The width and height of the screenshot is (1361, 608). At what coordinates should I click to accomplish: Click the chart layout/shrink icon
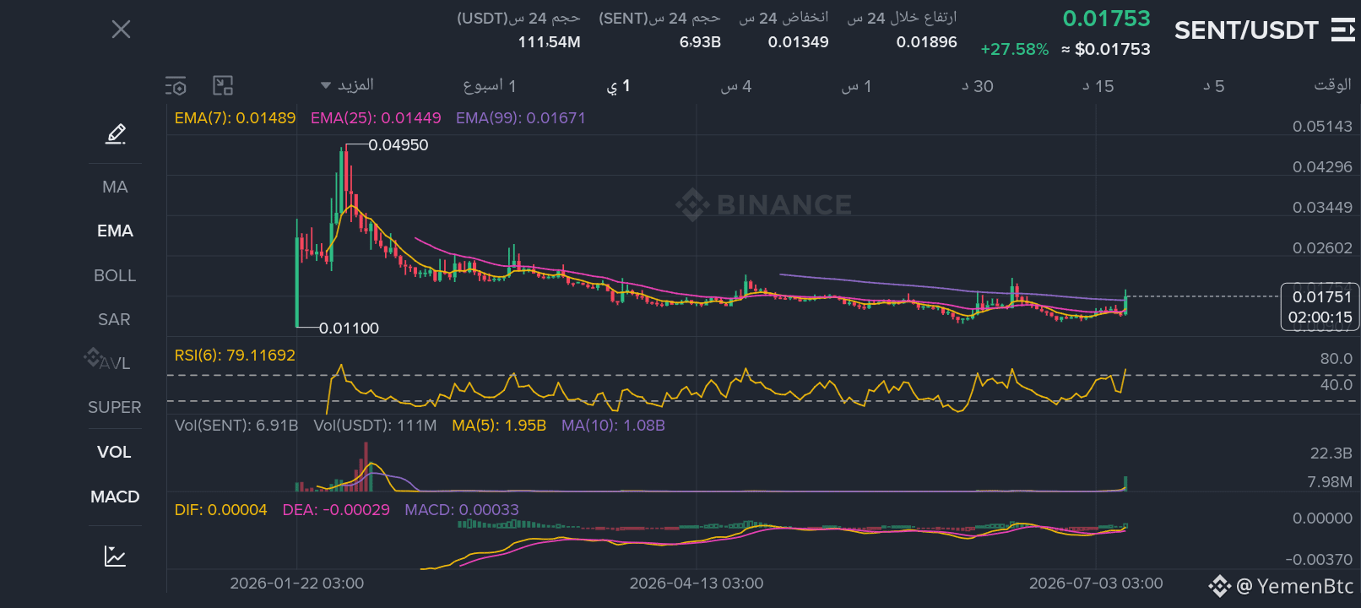(x=223, y=85)
